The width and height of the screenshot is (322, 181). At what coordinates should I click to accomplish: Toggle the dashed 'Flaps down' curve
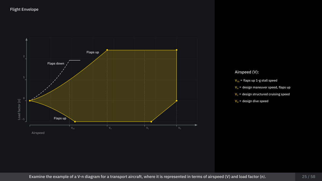coord(56,64)
